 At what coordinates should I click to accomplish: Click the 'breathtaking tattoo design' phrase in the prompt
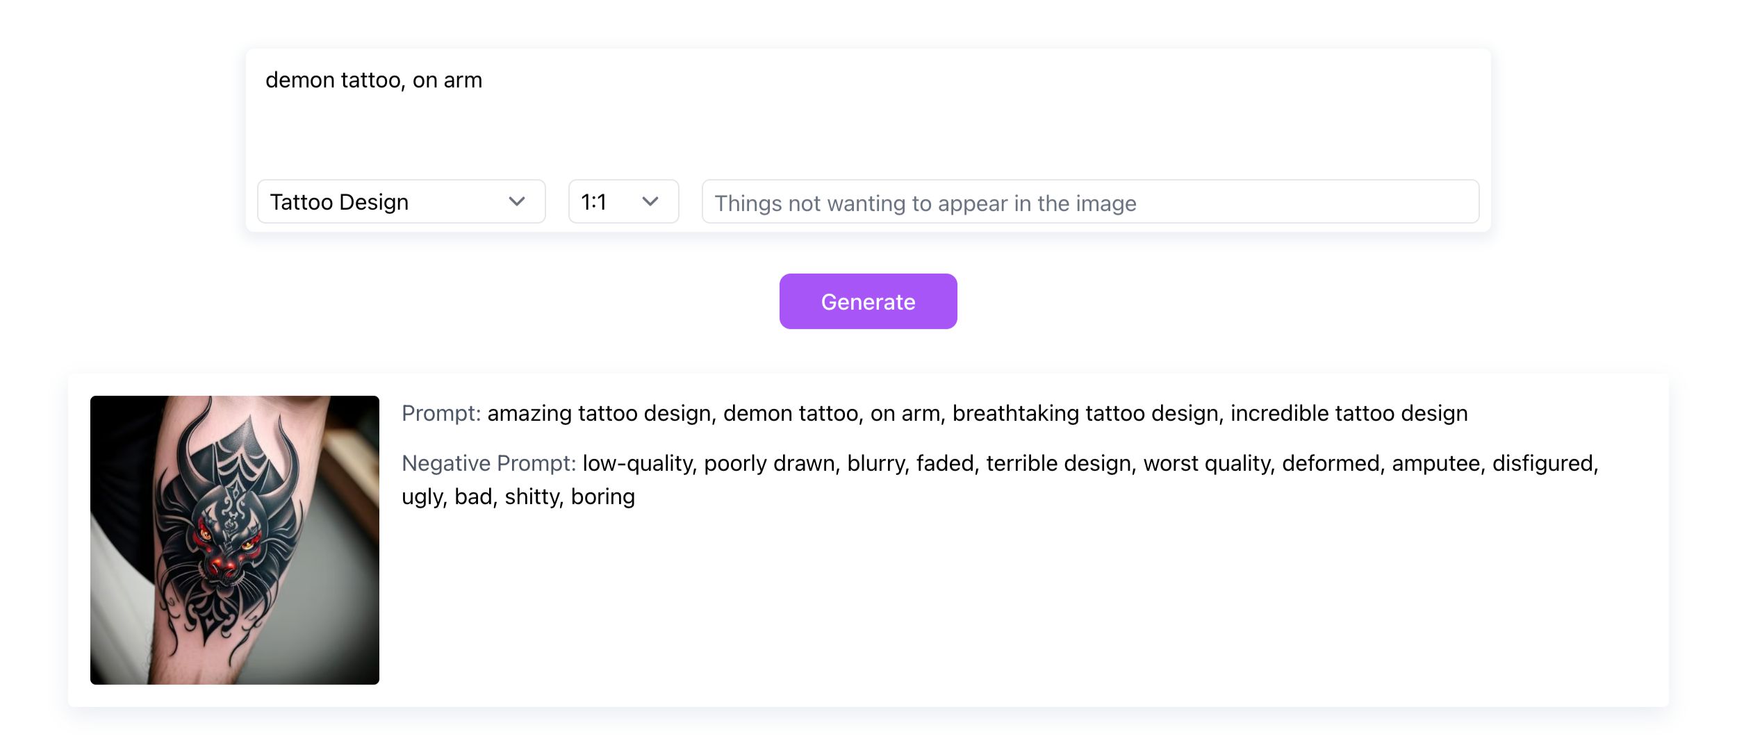pos(1085,413)
